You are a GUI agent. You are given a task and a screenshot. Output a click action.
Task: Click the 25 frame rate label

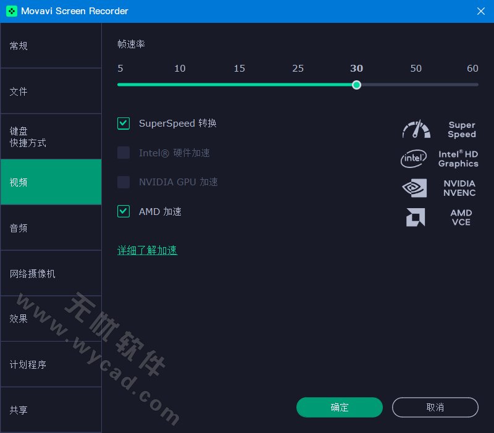pyautogui.click(x=298, y=69)
